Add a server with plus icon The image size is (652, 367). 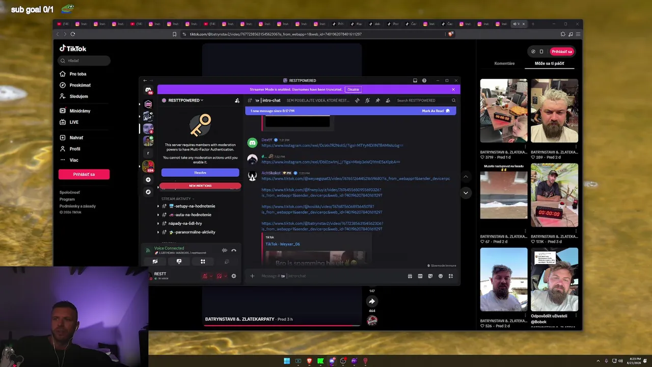click(148, 179)
